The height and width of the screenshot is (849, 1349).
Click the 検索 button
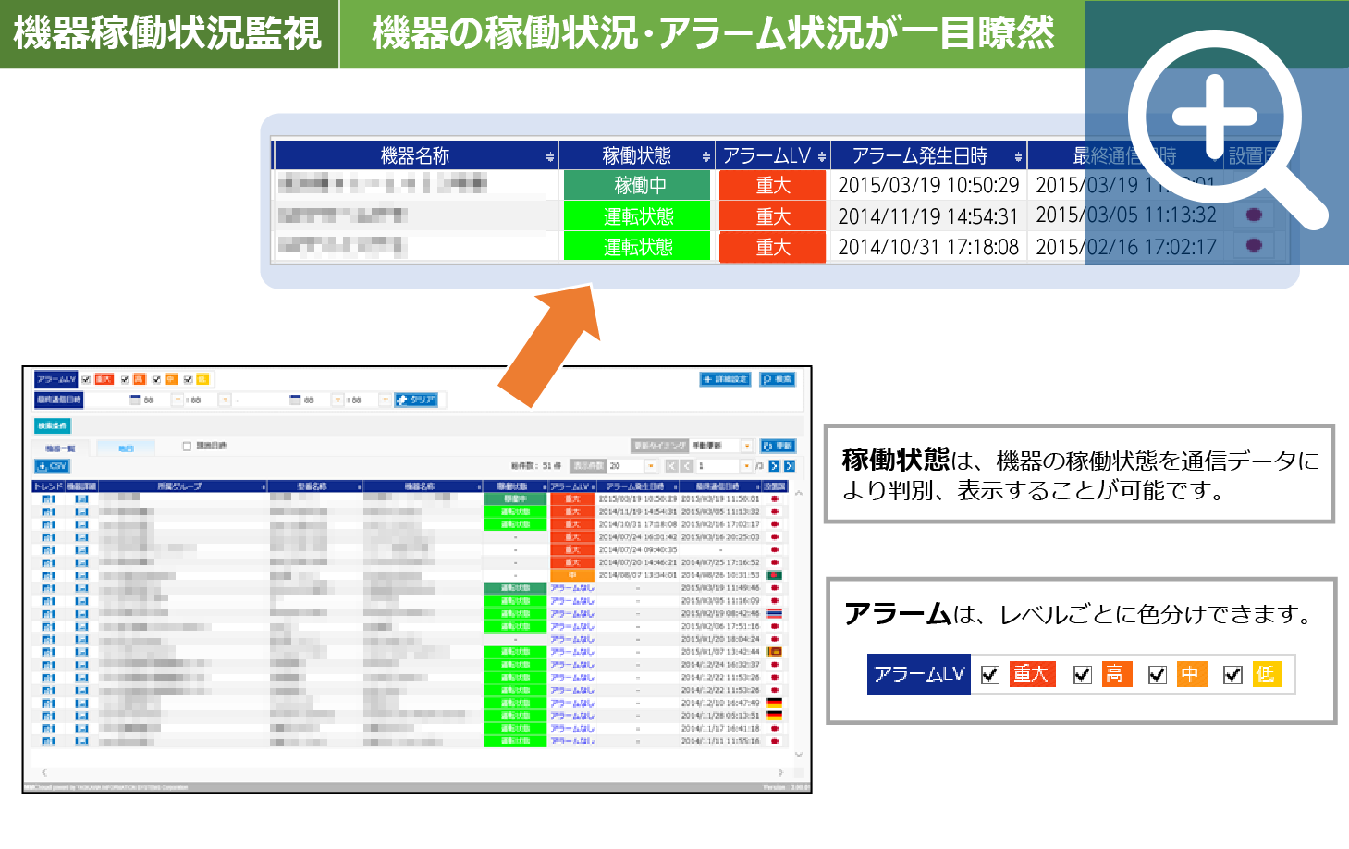[778, 379]
